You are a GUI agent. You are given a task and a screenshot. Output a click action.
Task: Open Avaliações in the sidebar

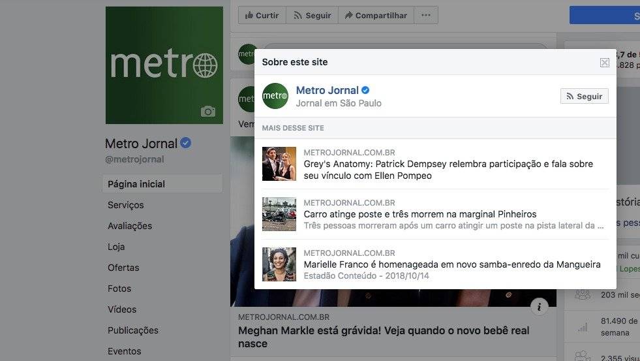tap(130, 226)
